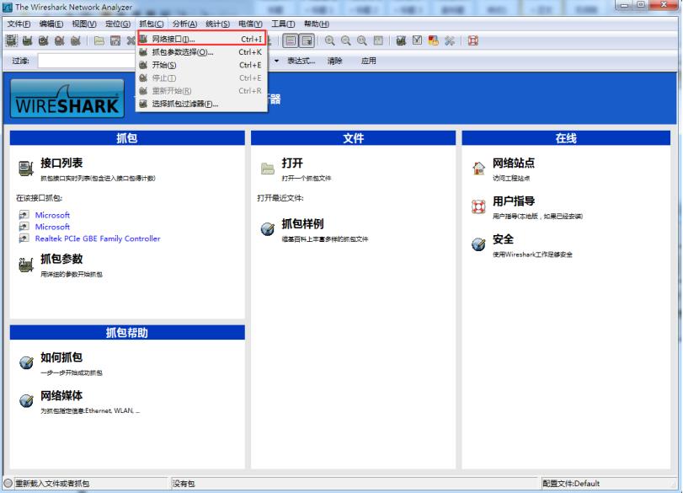Screen dimensions: 683x493
Task: Click the zoom in magnifier icon
Action: coord(330,41)
